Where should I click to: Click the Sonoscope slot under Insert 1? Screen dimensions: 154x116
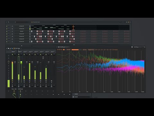click(x=20, y=89)
